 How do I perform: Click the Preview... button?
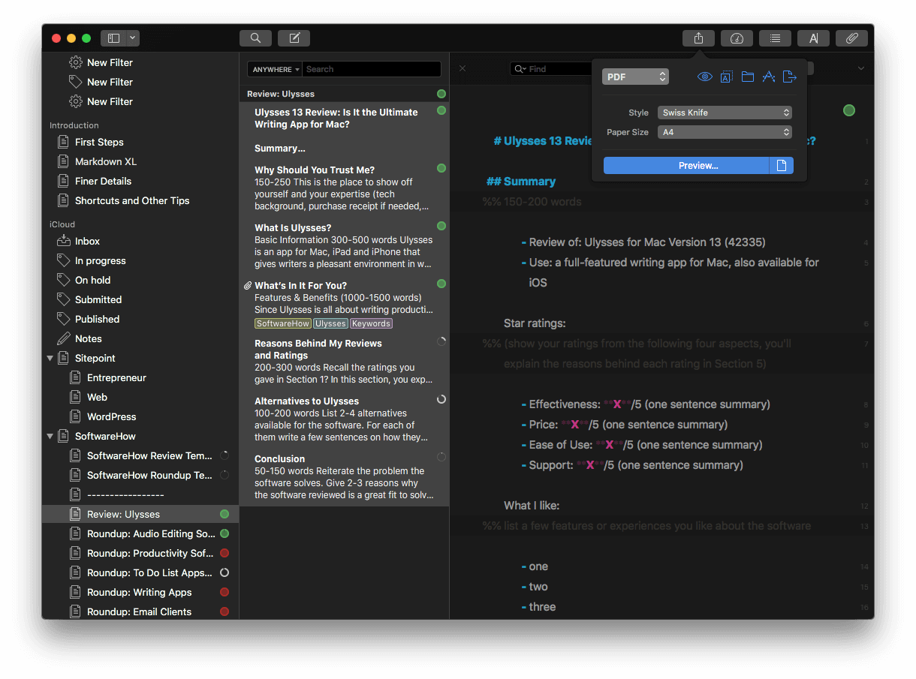(686, 166)
